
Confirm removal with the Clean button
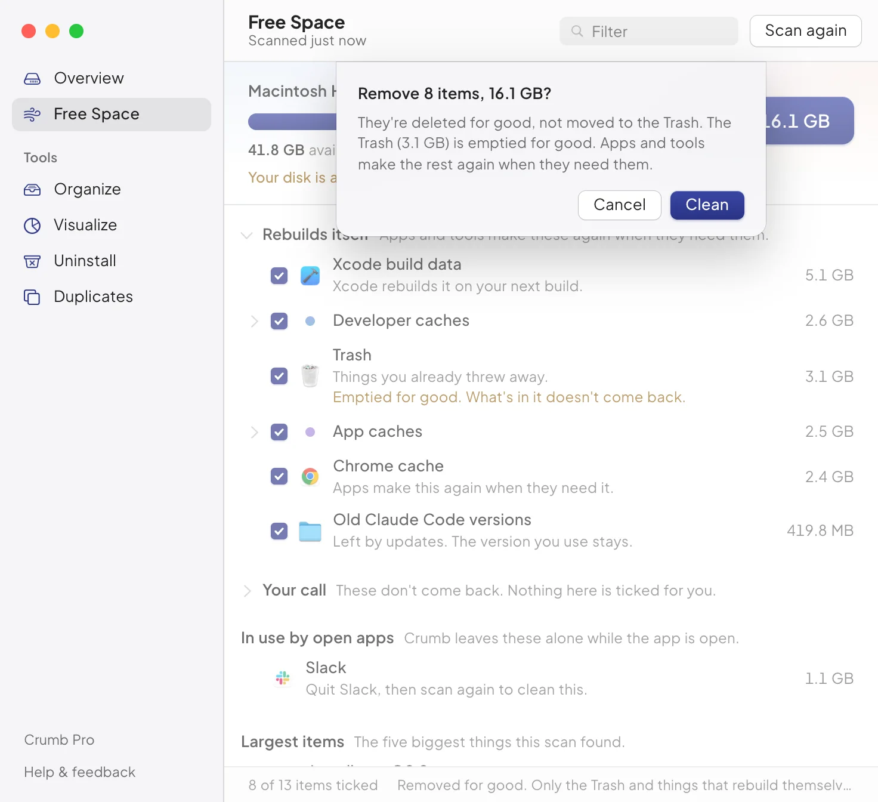click(x=707, y=205)
